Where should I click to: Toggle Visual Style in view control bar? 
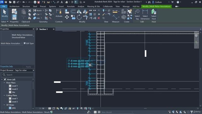coord(54,108)
